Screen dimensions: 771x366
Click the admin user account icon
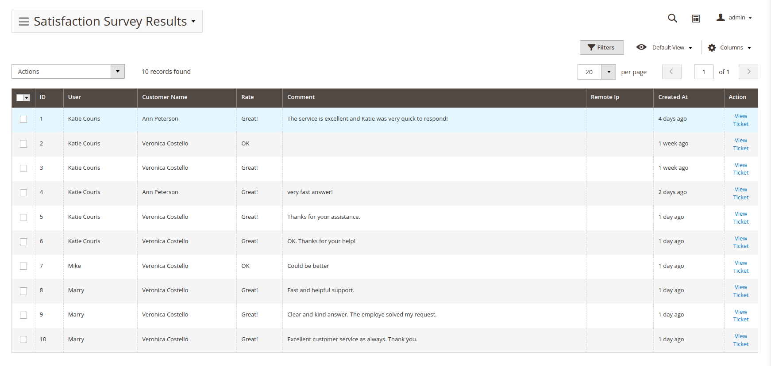[x=721, y=18]
